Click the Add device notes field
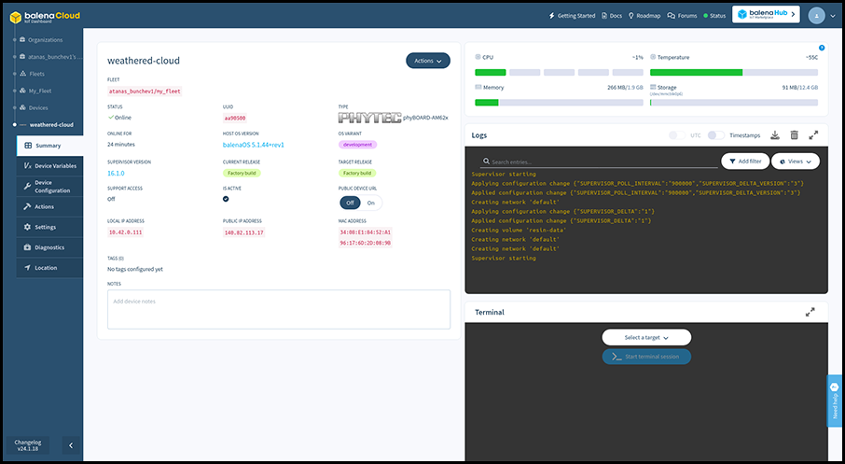This screenshot has height=464, width=845. 279,309
